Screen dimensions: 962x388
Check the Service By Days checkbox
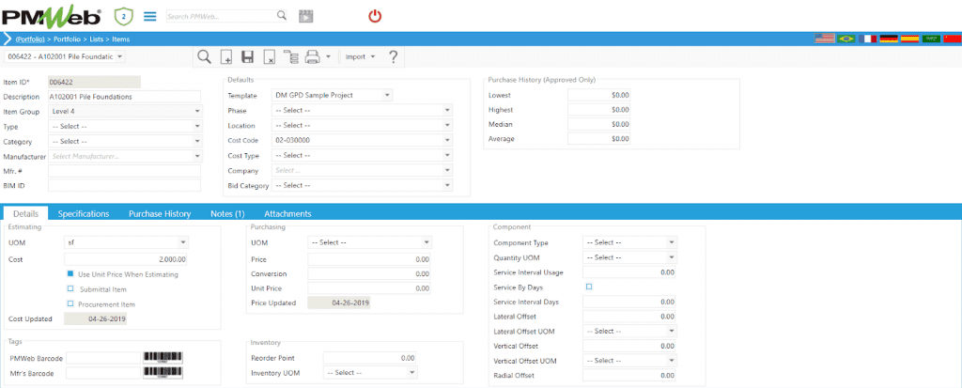point(589,287)
